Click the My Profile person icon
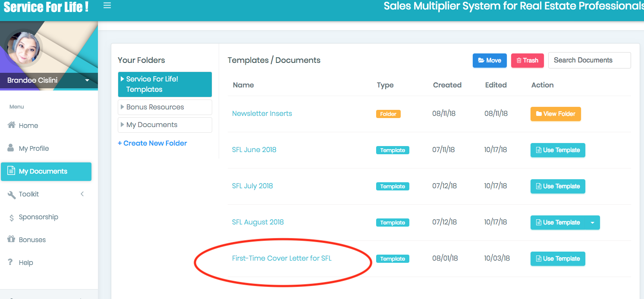 [x=11, y=148]
